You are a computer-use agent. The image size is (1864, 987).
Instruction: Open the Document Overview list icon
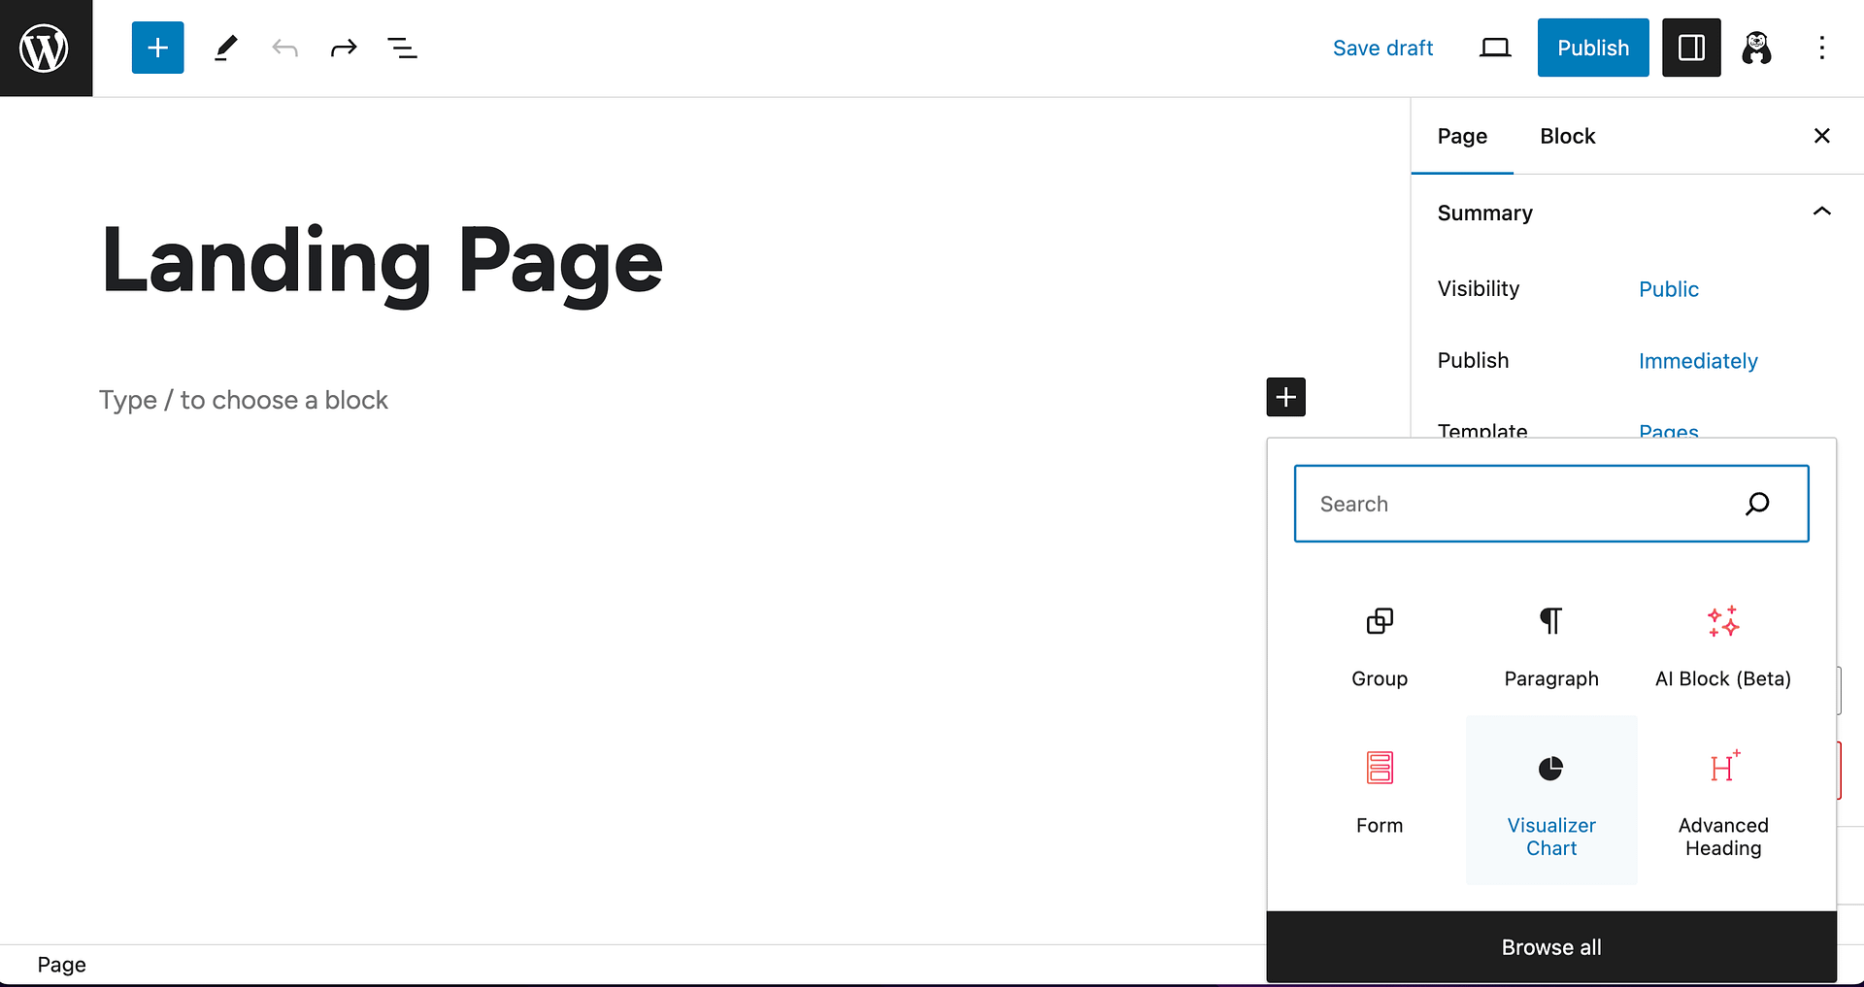(402, 47)
